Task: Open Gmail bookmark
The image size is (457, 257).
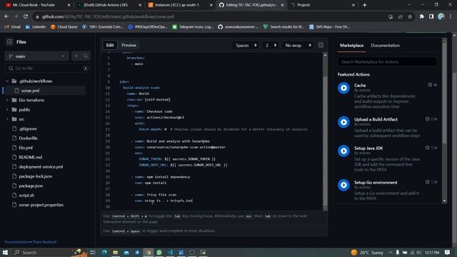Action: 13,27
